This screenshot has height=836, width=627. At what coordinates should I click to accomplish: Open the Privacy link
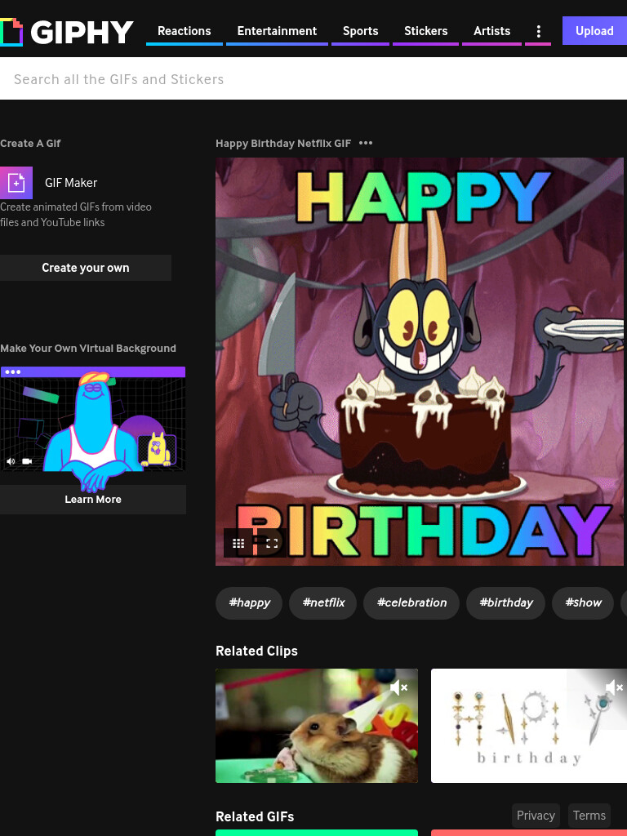(x=536, y=816)
